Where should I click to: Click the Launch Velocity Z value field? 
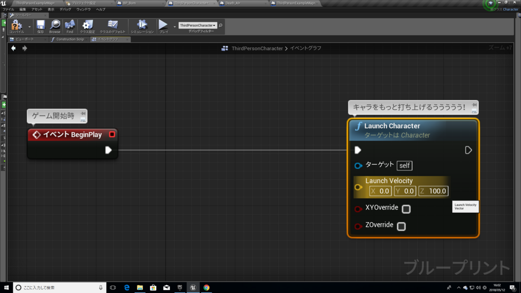click(433, 191)
